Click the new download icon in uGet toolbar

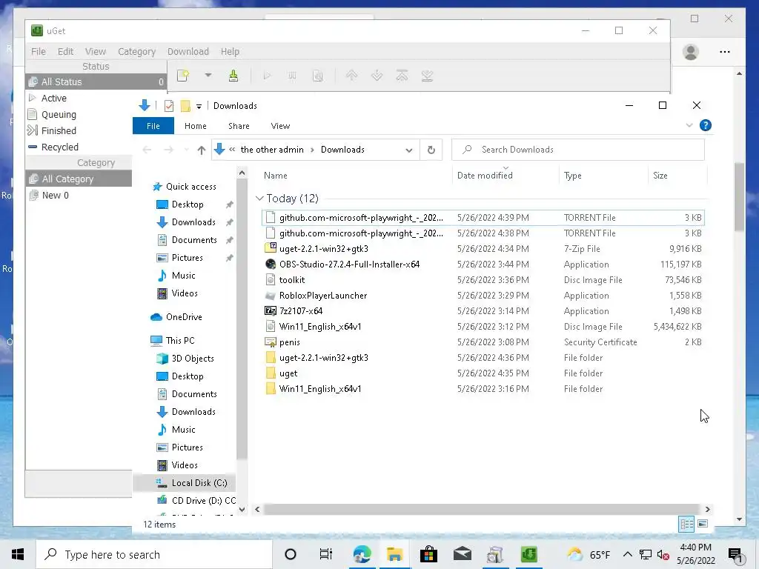tap(183, 76)
